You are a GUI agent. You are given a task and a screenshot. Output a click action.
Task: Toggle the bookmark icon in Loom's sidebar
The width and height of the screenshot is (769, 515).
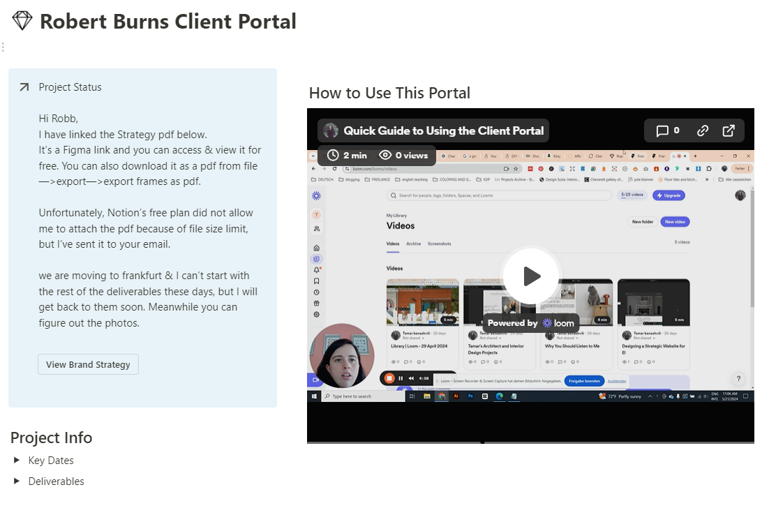pyautogui.click(x=316, y=281)
